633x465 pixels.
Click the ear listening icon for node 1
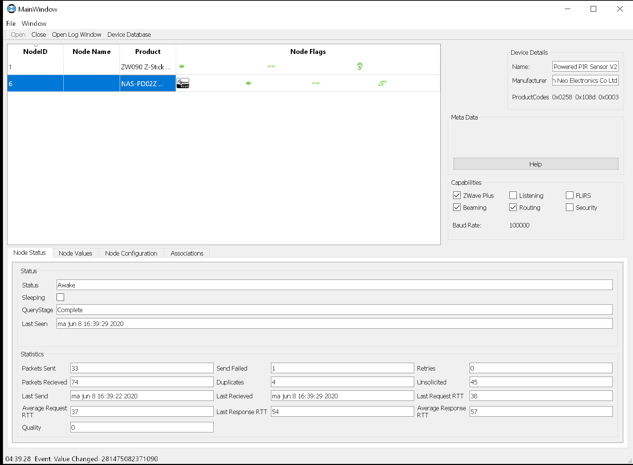(x=359, y=66)
